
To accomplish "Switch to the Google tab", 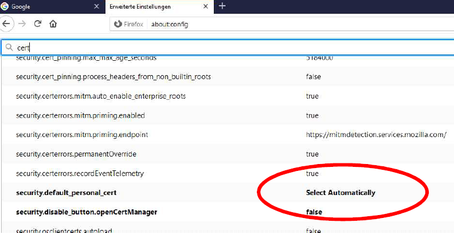I will (x=46, y=7).
